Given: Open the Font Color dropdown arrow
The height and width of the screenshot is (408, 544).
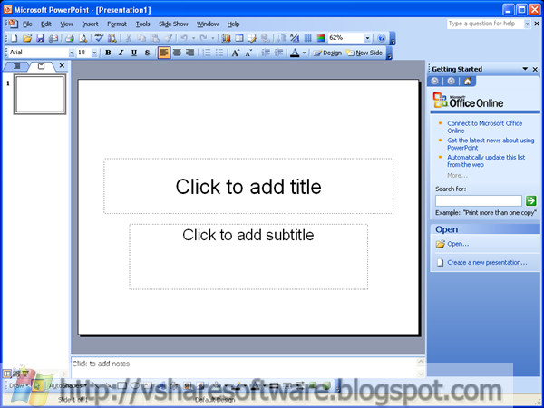Looking at the screenshot, I should [305, 53].
